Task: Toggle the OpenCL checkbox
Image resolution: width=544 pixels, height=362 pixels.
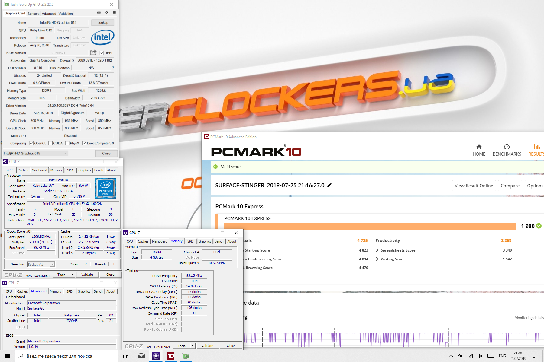Action: click(x=31, y=143)
